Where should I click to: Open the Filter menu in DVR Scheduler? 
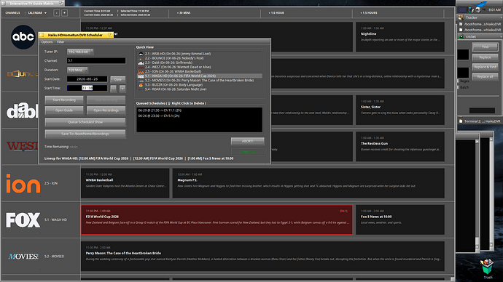[x=61, y=42]
